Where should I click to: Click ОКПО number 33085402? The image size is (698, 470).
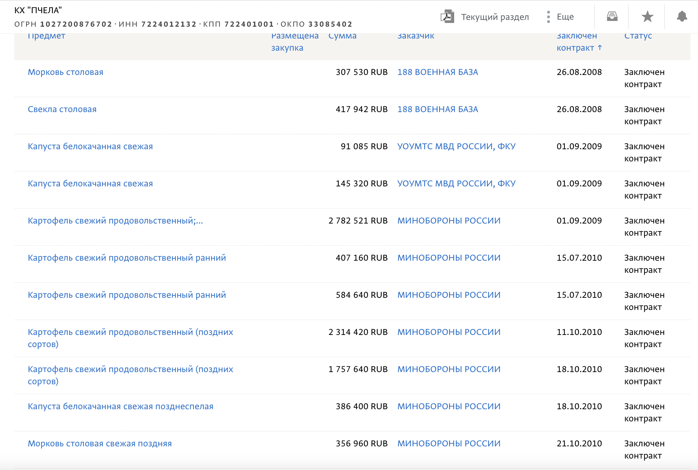tap(330, 24)
